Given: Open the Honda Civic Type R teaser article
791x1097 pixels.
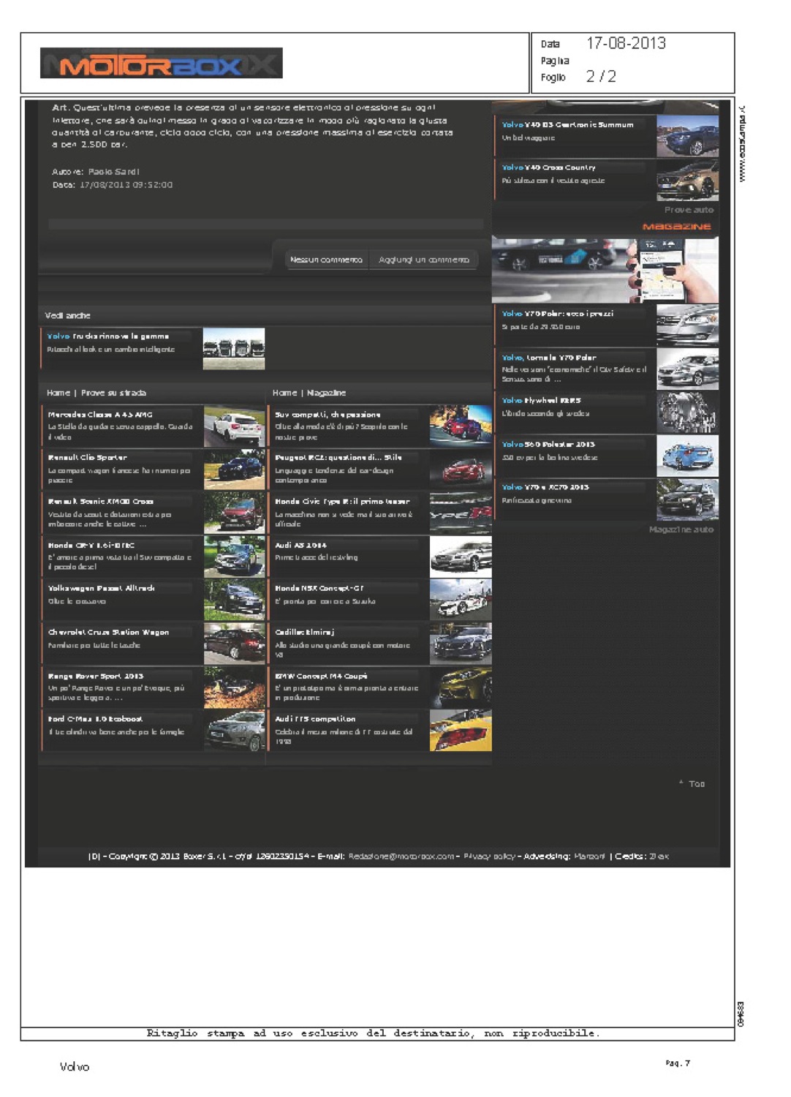Looking at the screenshot, I should pyautogui.click(x=341, y=502).
